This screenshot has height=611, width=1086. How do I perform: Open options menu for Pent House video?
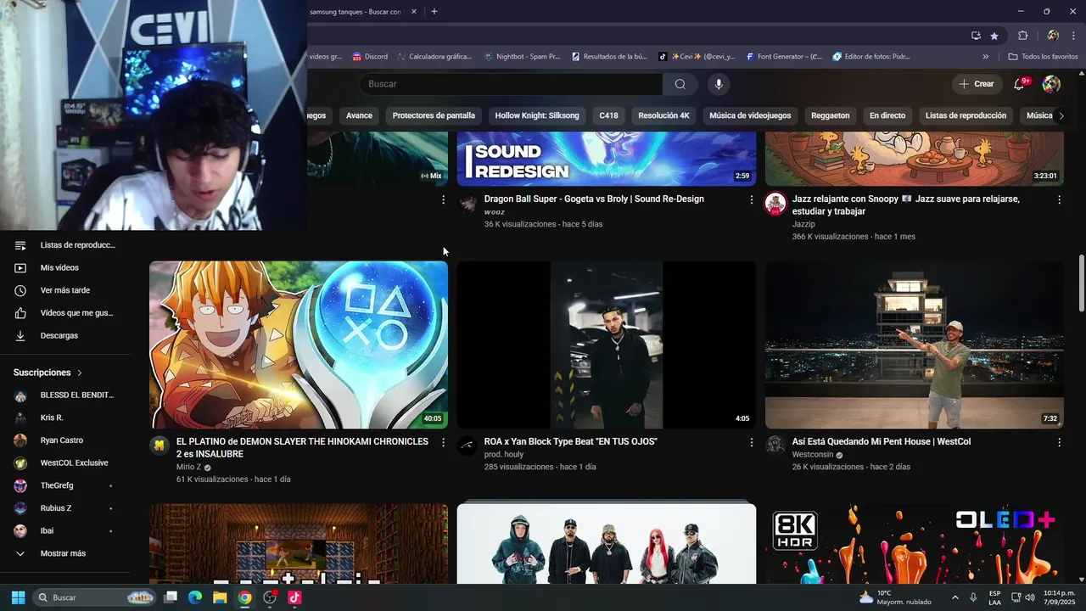[1059, 442]
